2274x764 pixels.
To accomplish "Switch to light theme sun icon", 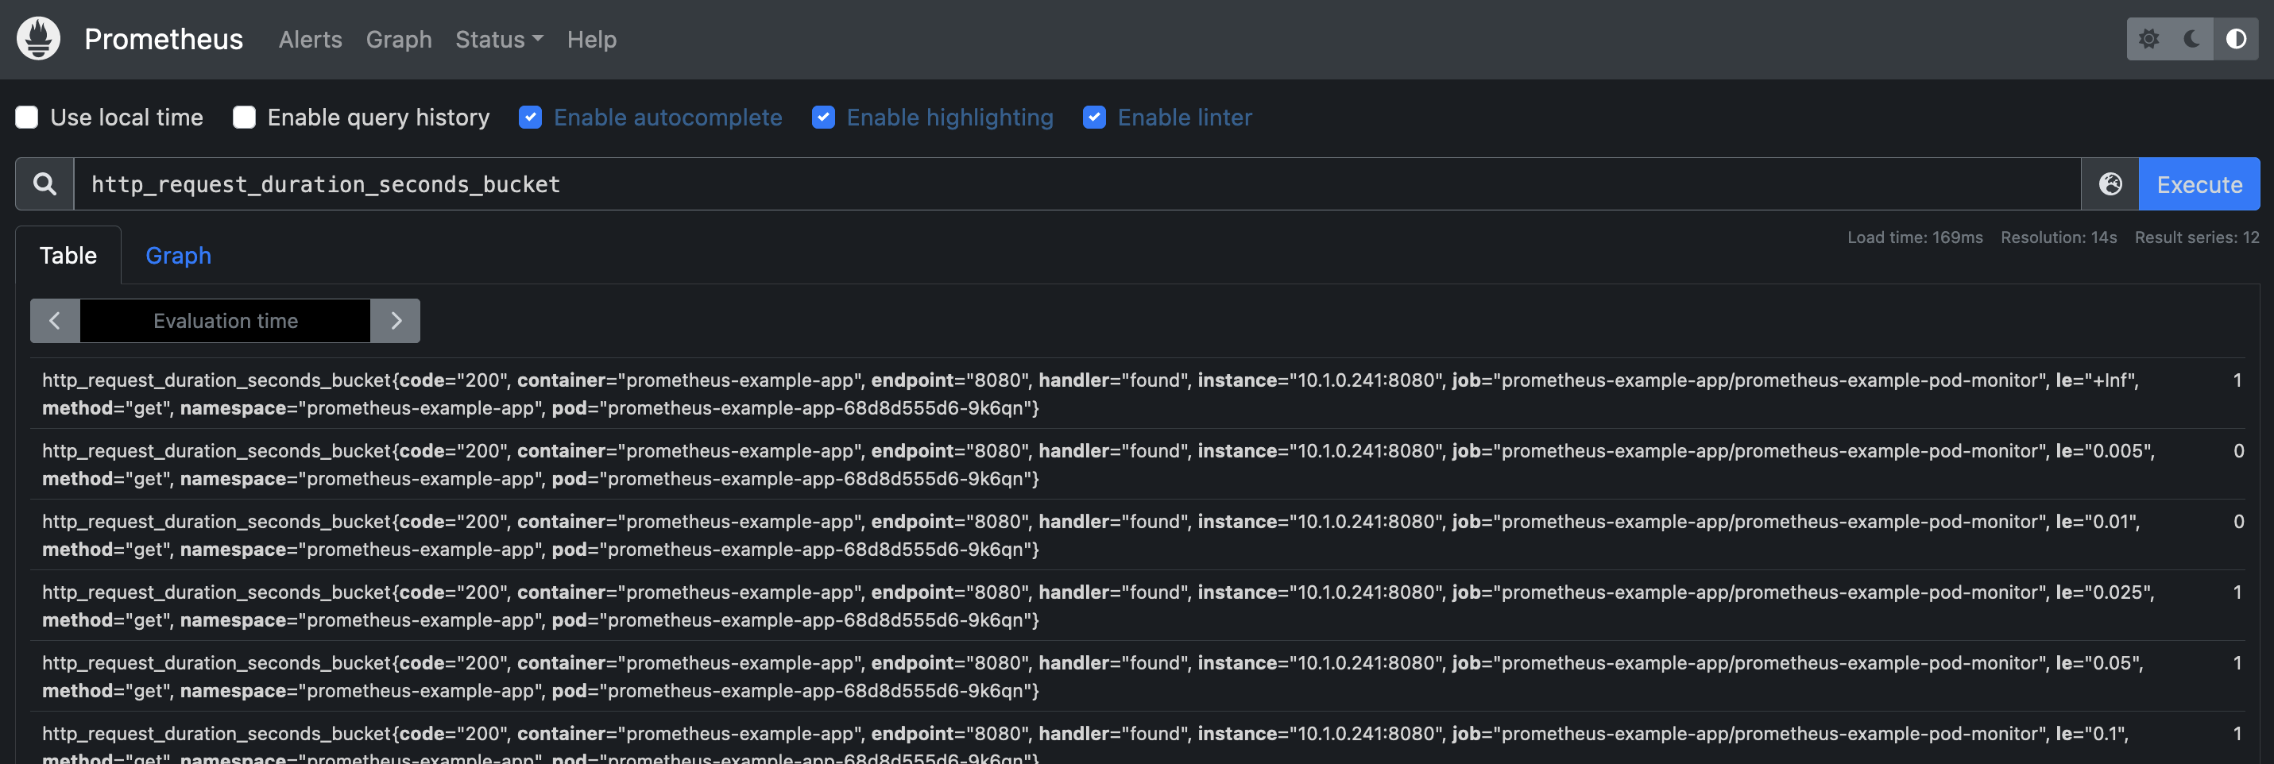I will (x=2148, y=39).
